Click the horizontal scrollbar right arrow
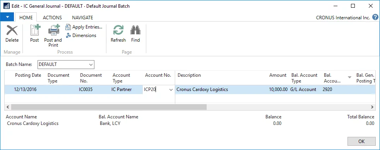The image size is (380, 150). (x=372, y=107)
